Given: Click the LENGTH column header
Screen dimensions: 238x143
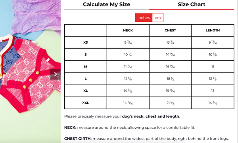Looking at the screenshot, I should (x=213, y=30).
